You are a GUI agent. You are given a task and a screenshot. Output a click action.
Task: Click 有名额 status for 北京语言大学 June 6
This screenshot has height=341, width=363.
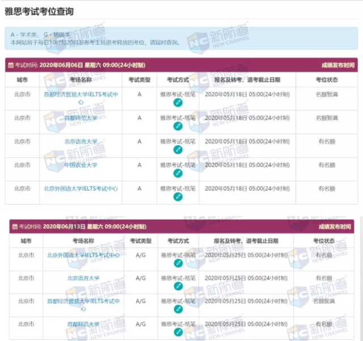click(x=327, y=141)
